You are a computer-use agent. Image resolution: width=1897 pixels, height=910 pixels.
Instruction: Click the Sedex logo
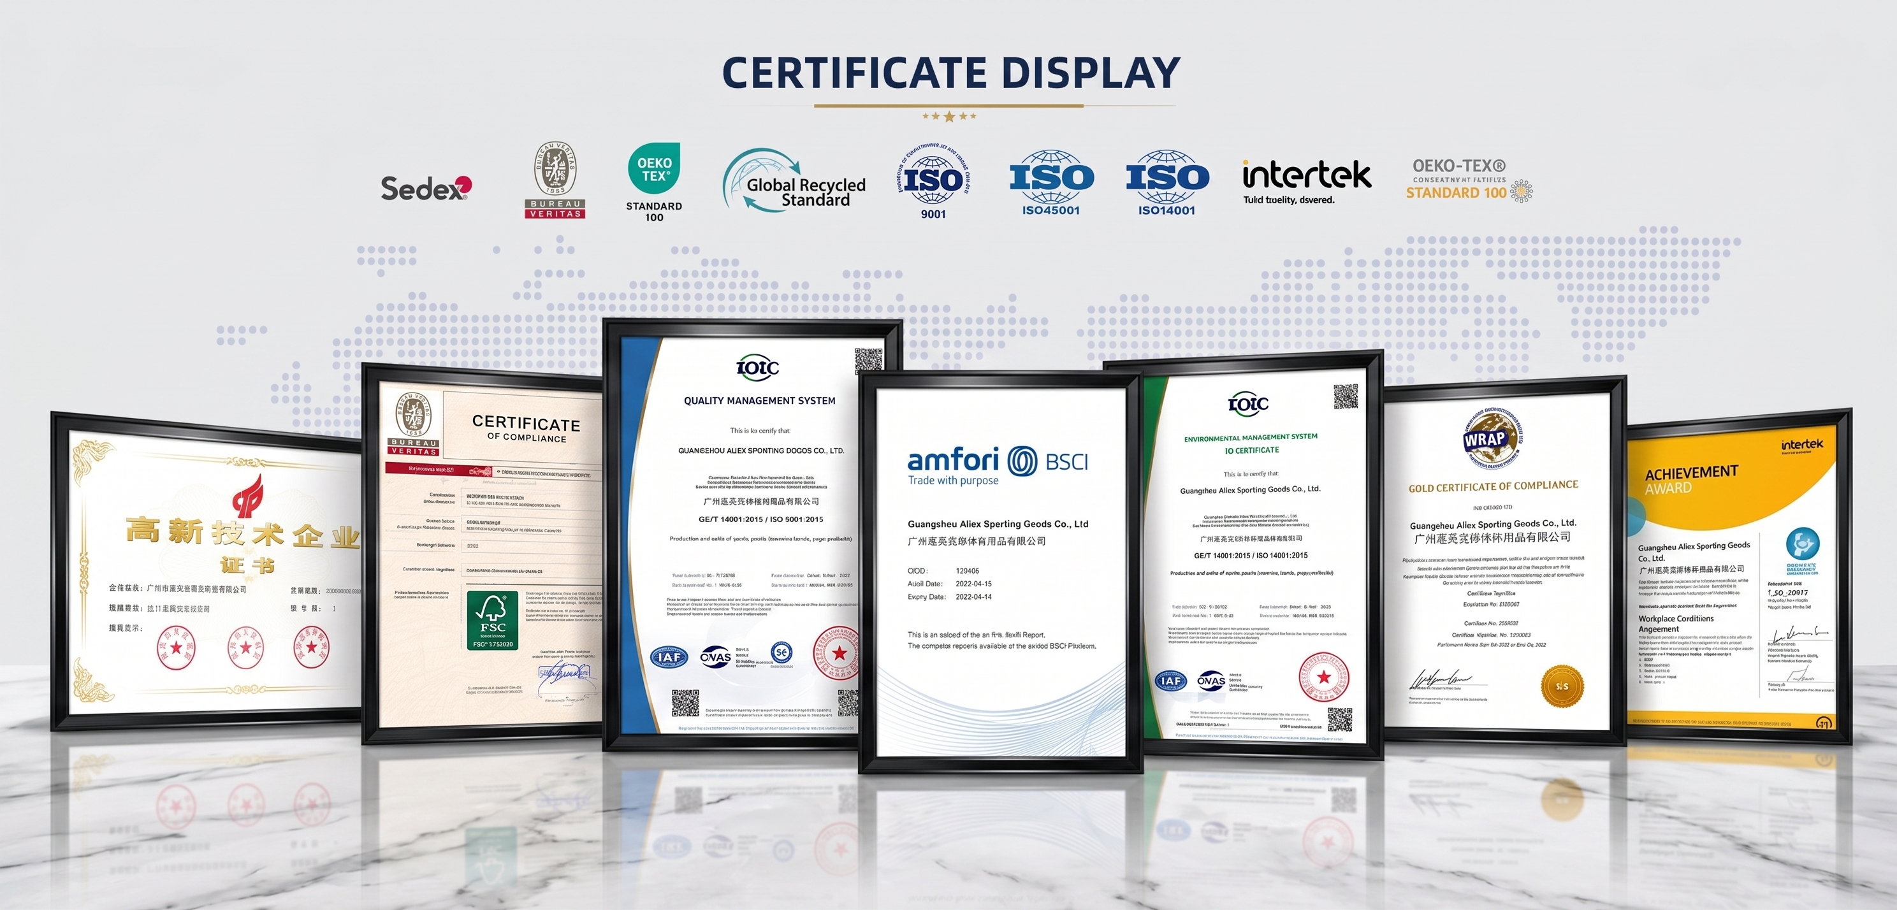426,188
